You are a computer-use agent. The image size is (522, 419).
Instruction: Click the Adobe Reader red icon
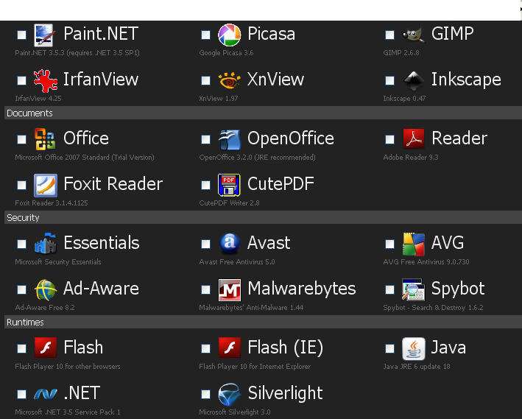tap(414, 138)
